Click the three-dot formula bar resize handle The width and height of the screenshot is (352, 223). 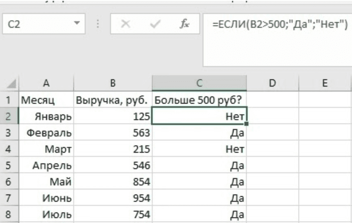tap(98, 25)
